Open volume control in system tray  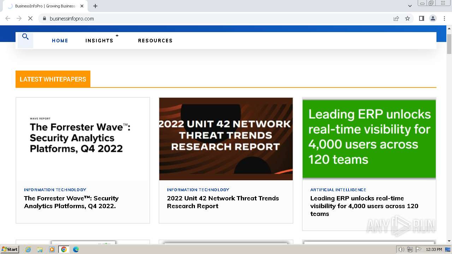(x=401, y=249)
